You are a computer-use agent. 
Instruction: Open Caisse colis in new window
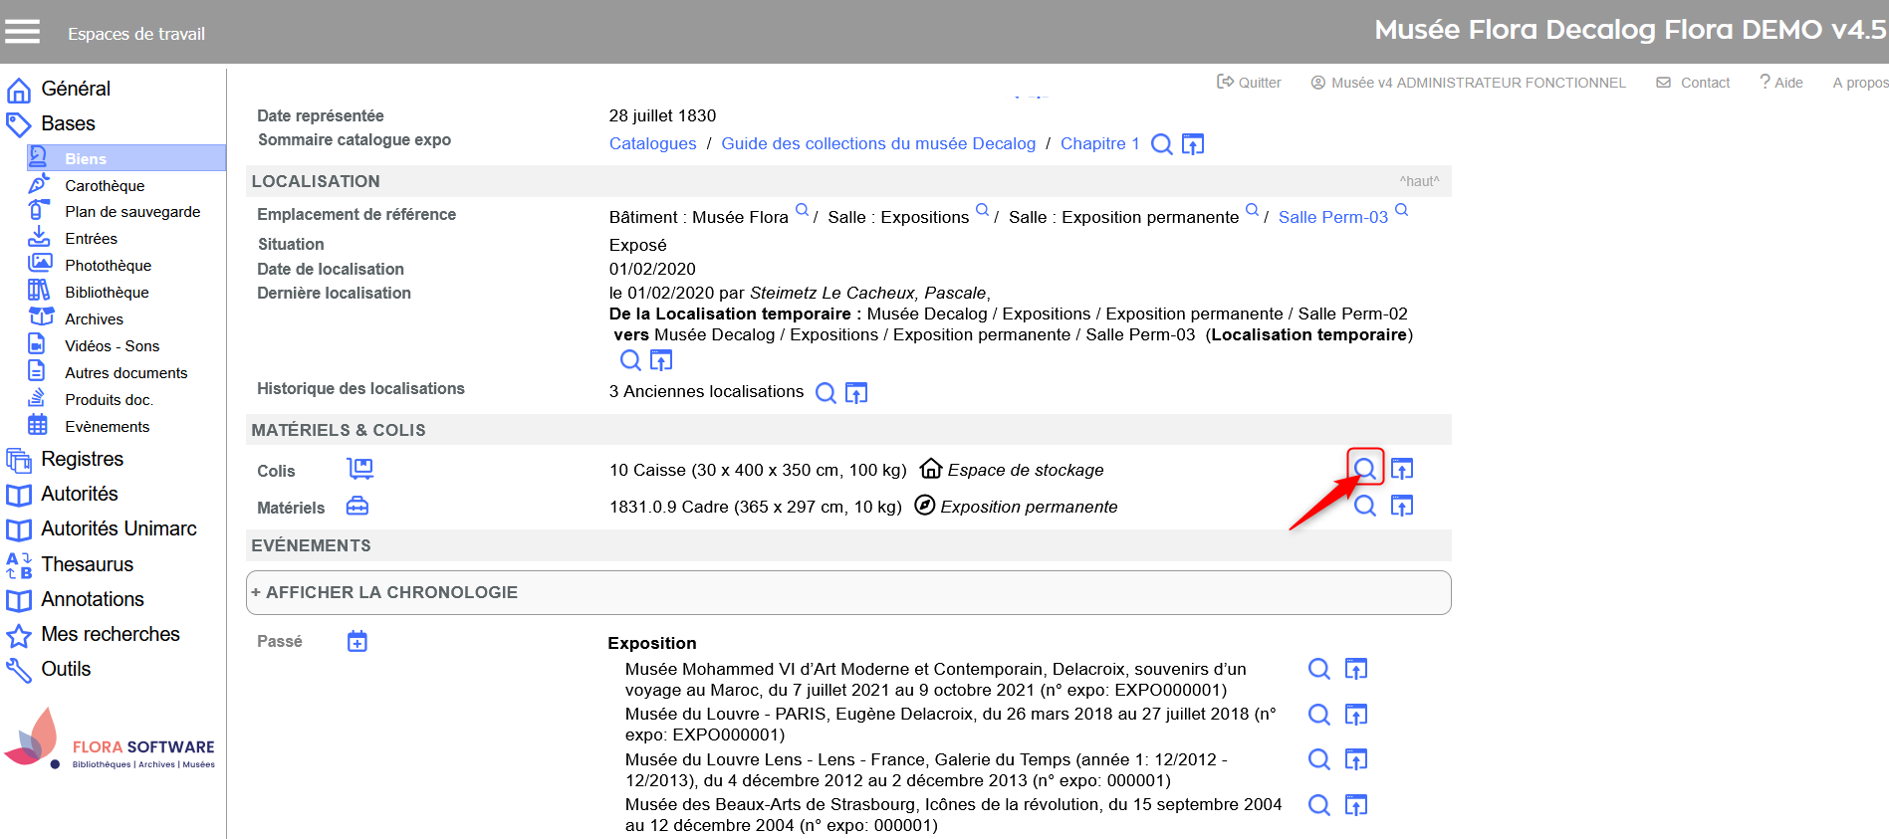pyautogui.click(x=1402, y=468)
